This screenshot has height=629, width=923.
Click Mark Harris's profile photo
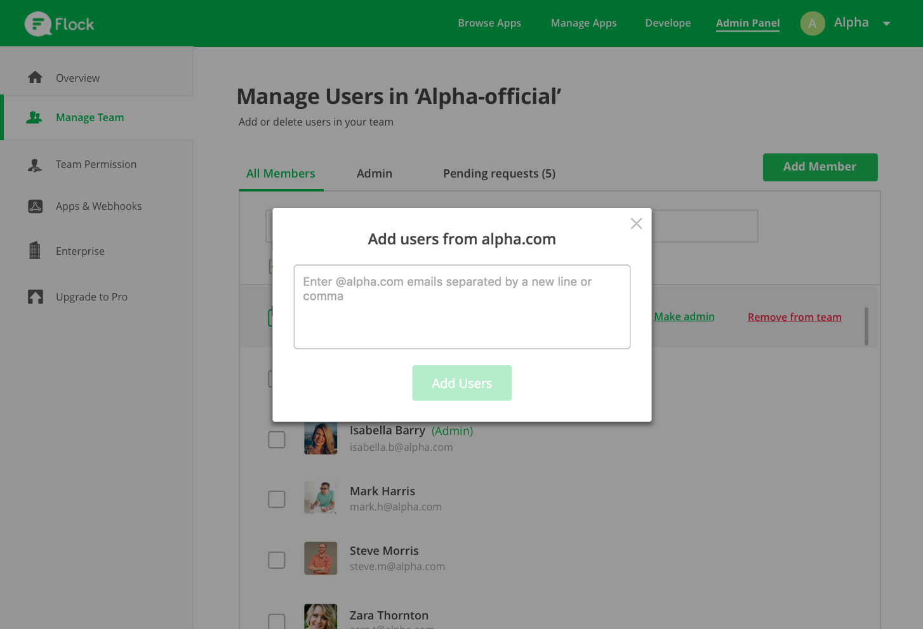[321, 497]
